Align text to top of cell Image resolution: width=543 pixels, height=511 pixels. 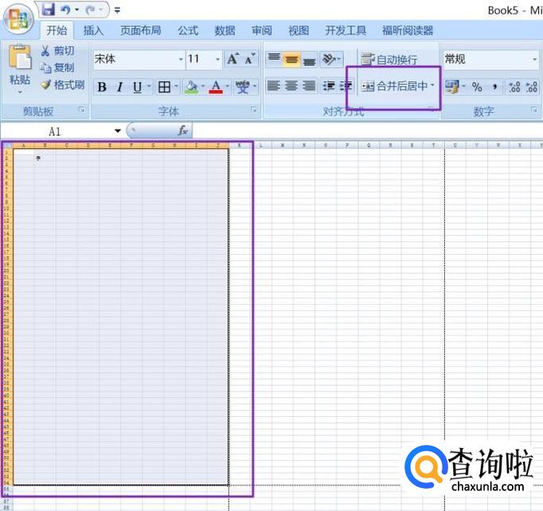pyautogui.click(x=274, y=59)
